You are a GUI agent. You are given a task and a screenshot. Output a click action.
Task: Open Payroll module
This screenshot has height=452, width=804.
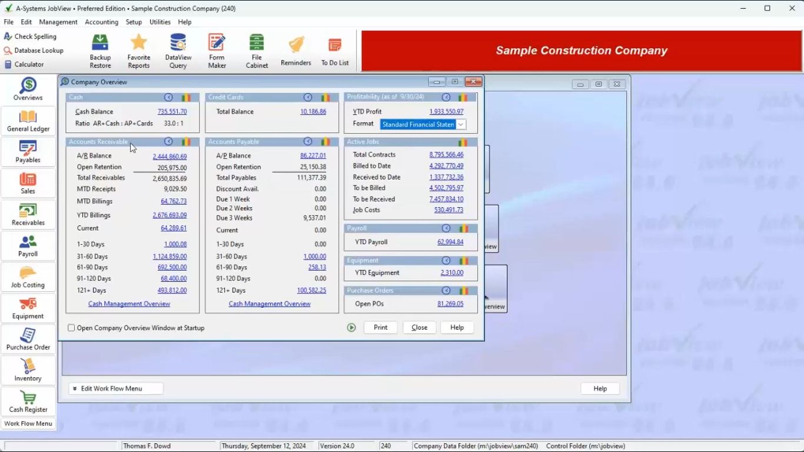[28, 245]
